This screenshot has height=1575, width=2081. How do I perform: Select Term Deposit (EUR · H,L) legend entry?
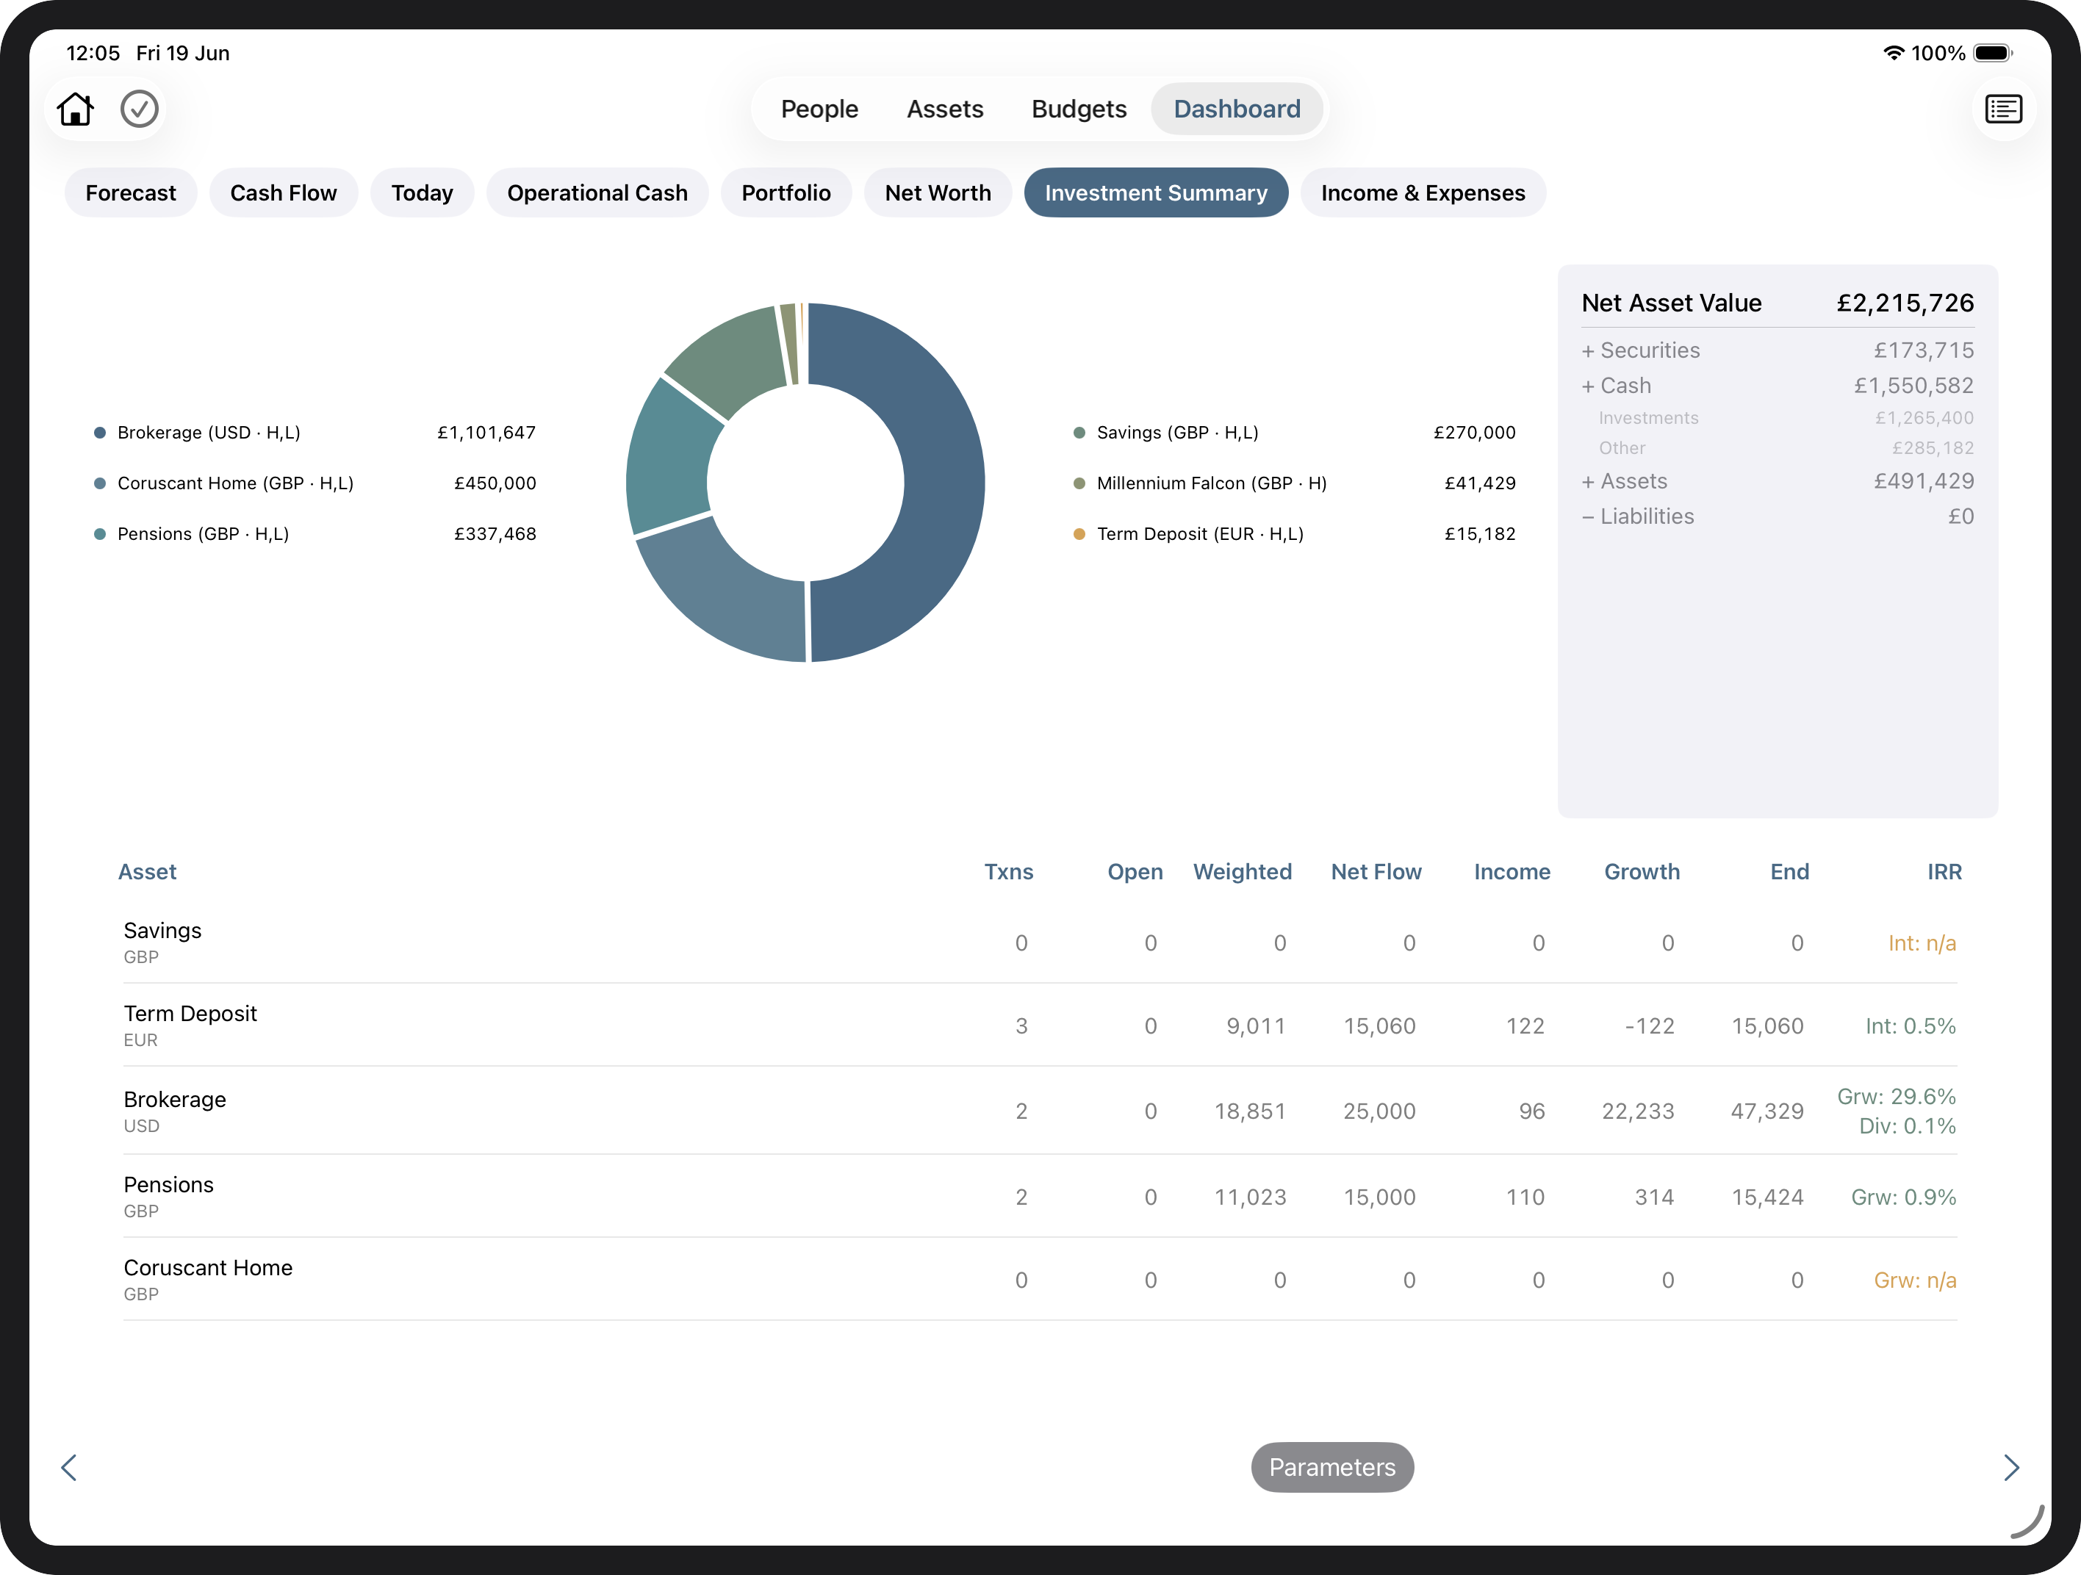pos(1295,534)
